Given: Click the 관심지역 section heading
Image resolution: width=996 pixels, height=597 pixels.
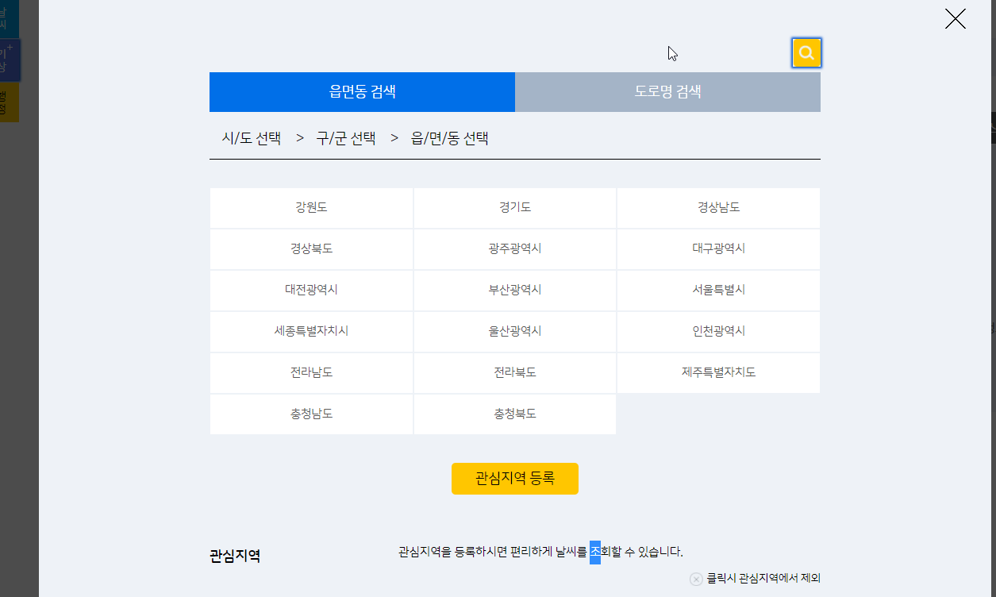Looking at the screenshot, I should (235, 556).
